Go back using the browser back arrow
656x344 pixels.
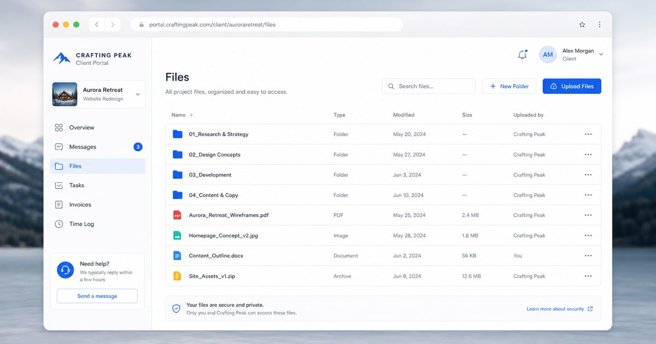97,25
